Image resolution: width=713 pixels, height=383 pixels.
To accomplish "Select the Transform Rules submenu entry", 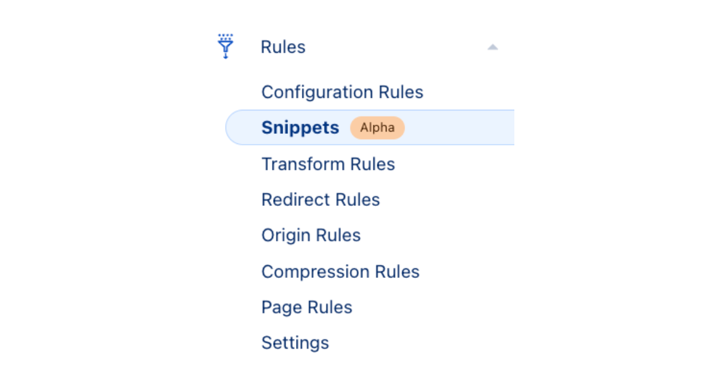I will [328, 164].
